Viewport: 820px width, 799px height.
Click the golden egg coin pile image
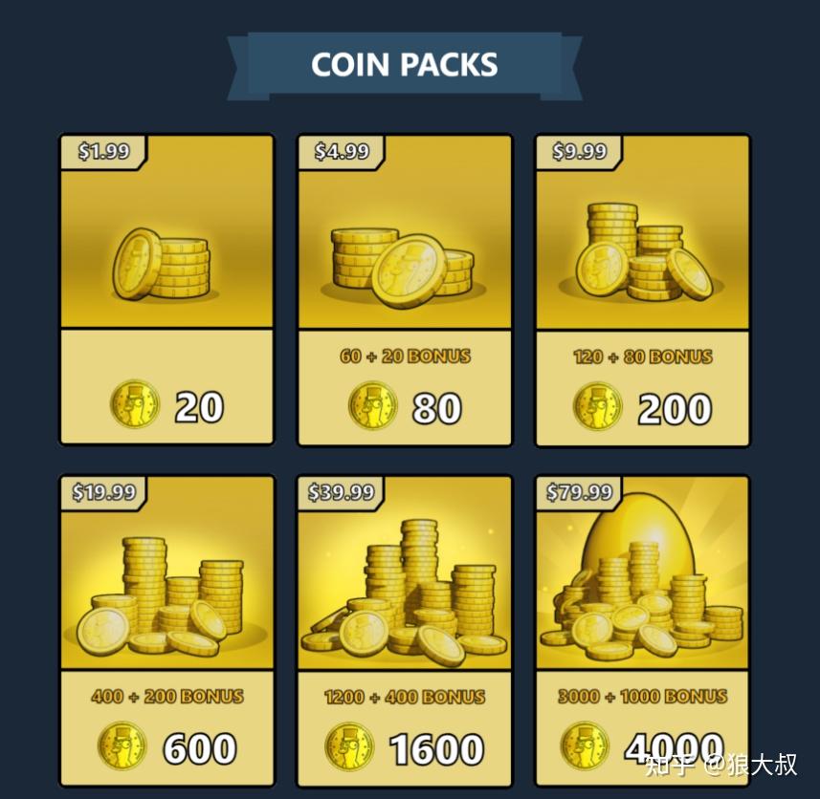coord(642,577)
